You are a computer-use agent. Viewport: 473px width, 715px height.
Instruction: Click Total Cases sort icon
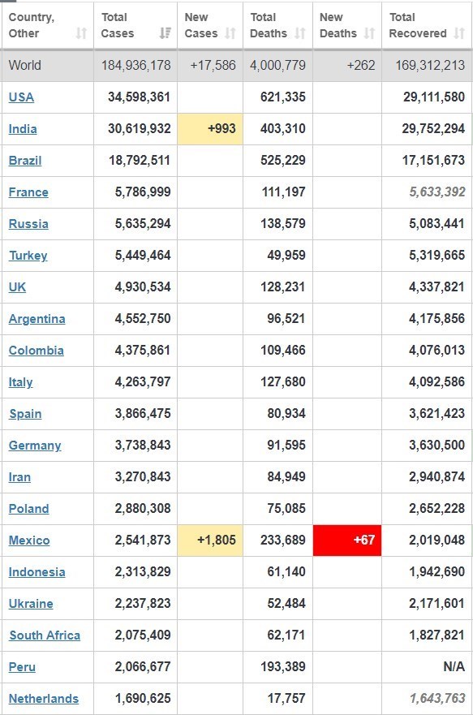coord(165,33)
